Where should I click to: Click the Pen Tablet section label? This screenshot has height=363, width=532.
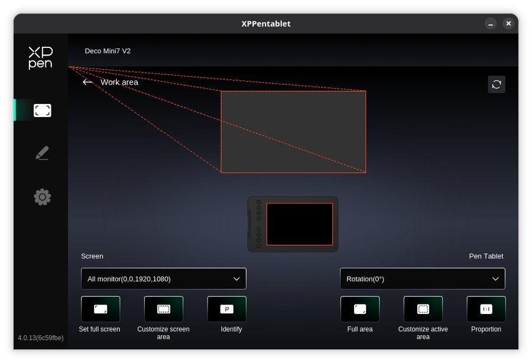tap(486, 256)
